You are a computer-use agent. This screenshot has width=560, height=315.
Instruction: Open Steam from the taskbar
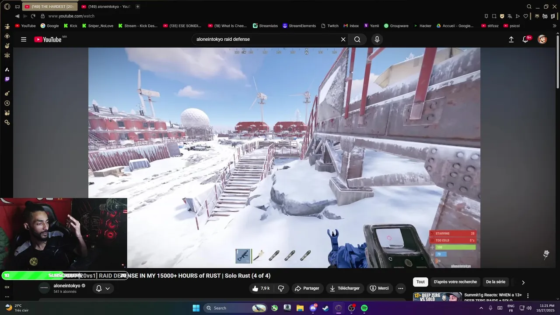[325, 308]
